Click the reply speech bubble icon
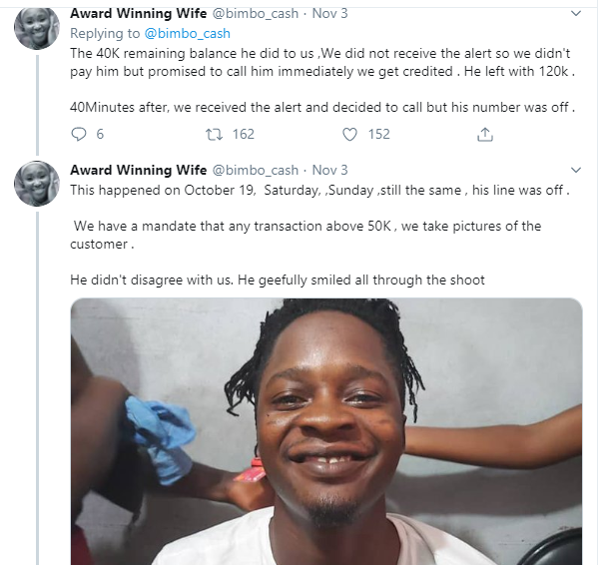Viewport: 608px width, 565px height. point(80,134)
